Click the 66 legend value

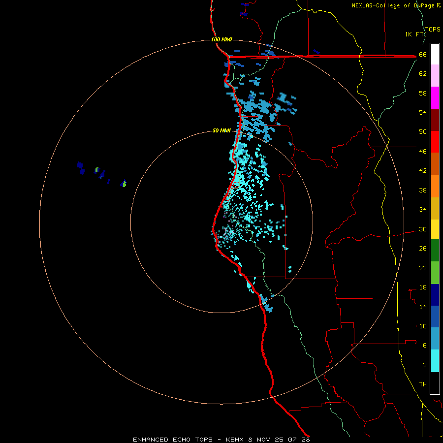click(423, 55)
